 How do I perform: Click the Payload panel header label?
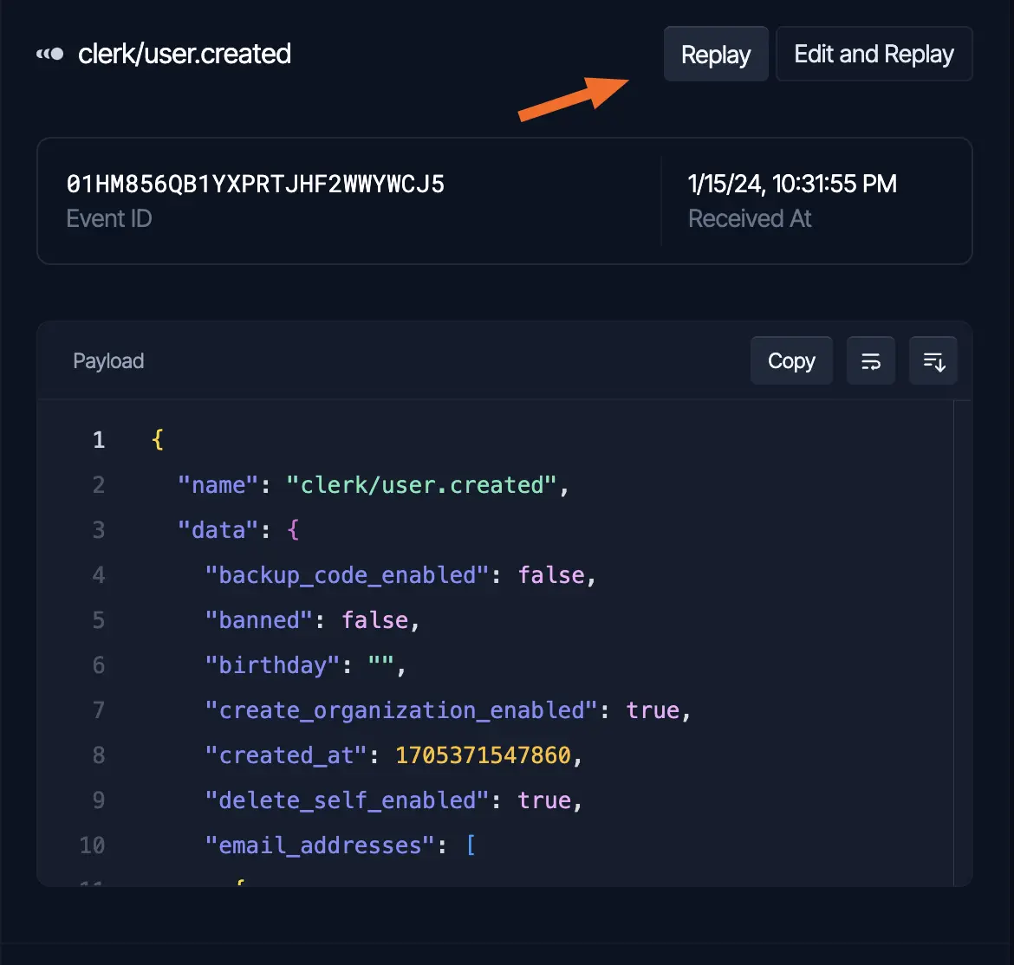click(108, 360)
